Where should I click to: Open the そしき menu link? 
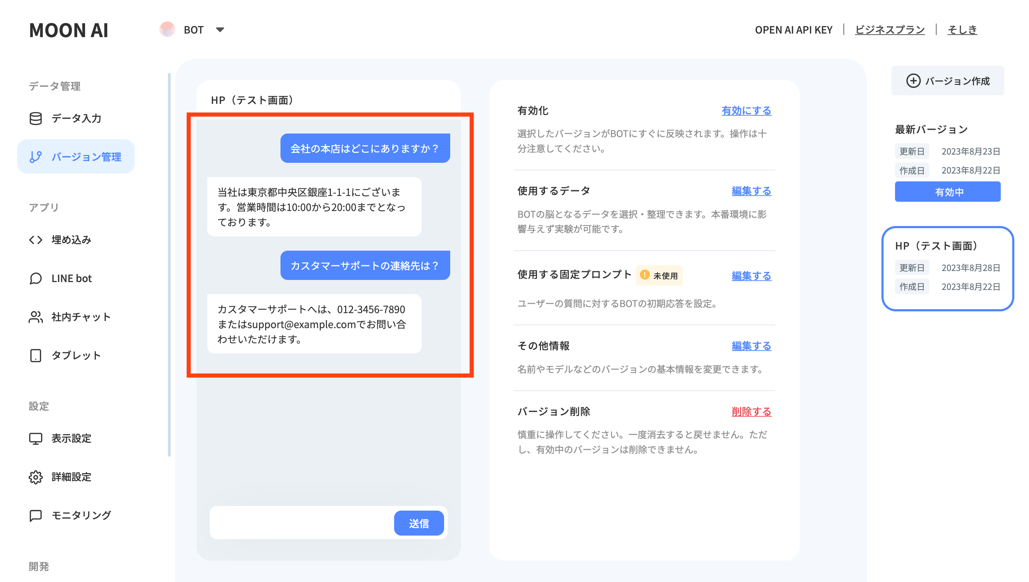[962, 30]
